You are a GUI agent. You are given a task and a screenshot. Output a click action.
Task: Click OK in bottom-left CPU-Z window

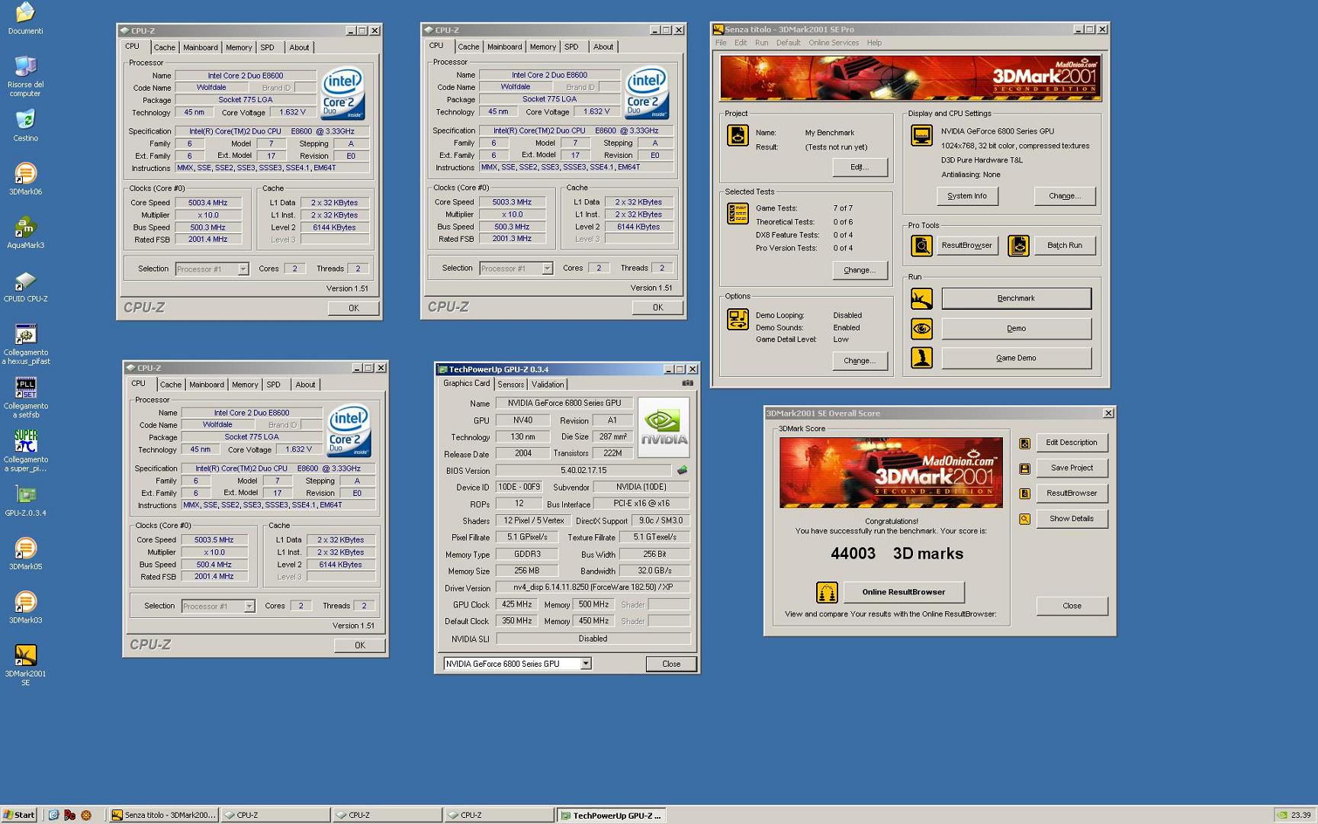click(359, 645)
